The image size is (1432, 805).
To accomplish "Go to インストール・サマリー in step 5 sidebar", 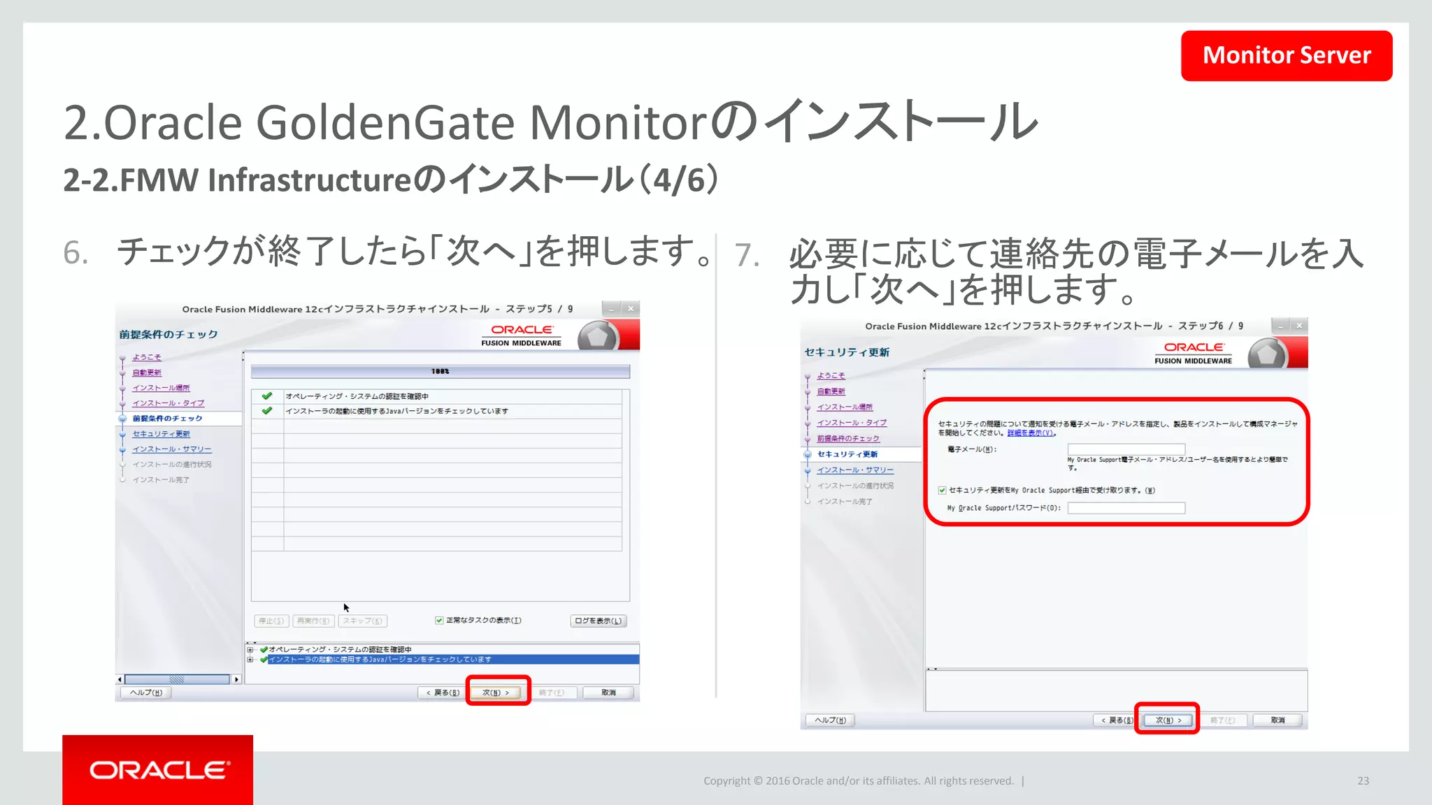I will pos(172,449).
